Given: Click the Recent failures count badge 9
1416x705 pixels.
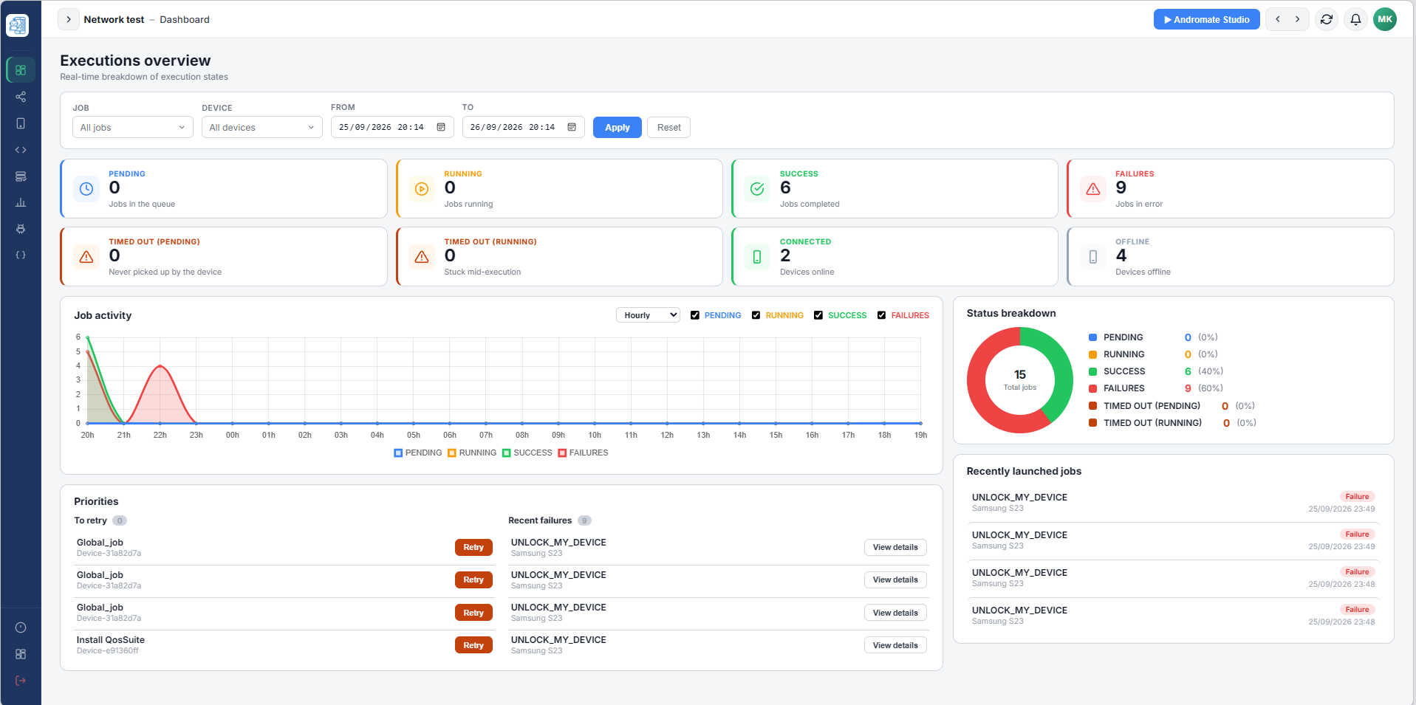Looking at the screenshot, I should click(x=584, y=520).
